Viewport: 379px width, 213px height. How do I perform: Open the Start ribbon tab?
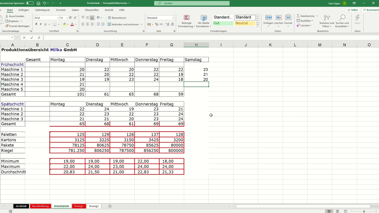tap(10, 10)
